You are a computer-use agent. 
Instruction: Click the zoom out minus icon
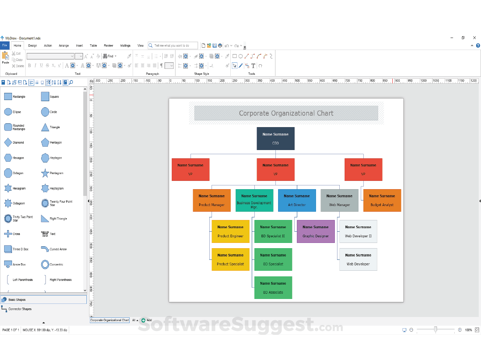click(411, 330)
